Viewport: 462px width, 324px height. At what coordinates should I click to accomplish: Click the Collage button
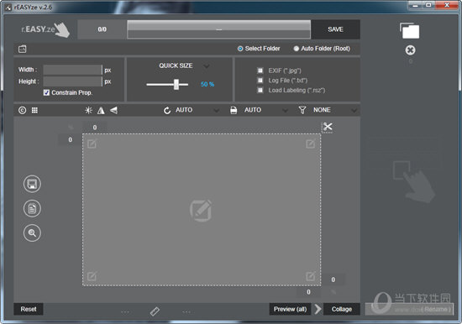click(x=342, y=309)
